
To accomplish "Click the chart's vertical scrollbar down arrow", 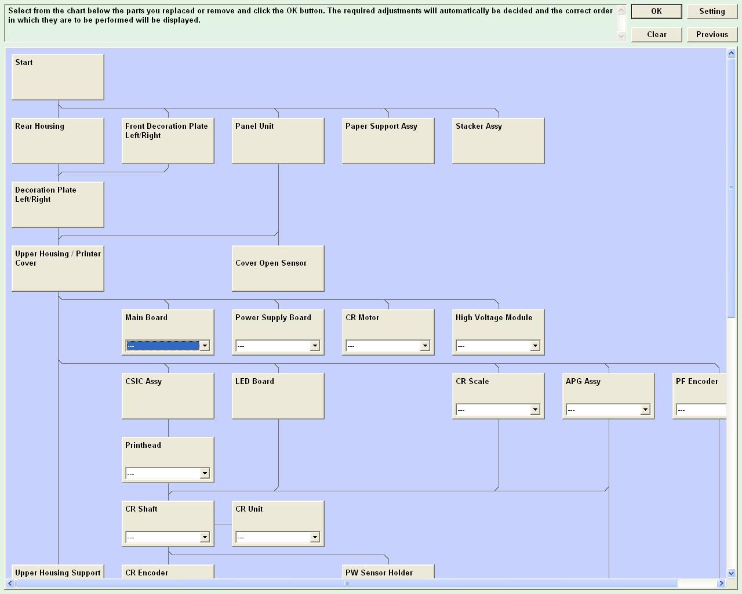I will point(731,573).
